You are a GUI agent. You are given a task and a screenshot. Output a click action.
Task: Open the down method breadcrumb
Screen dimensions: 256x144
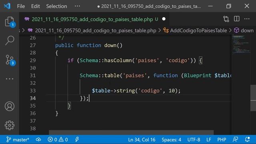[x=247, y=30]
